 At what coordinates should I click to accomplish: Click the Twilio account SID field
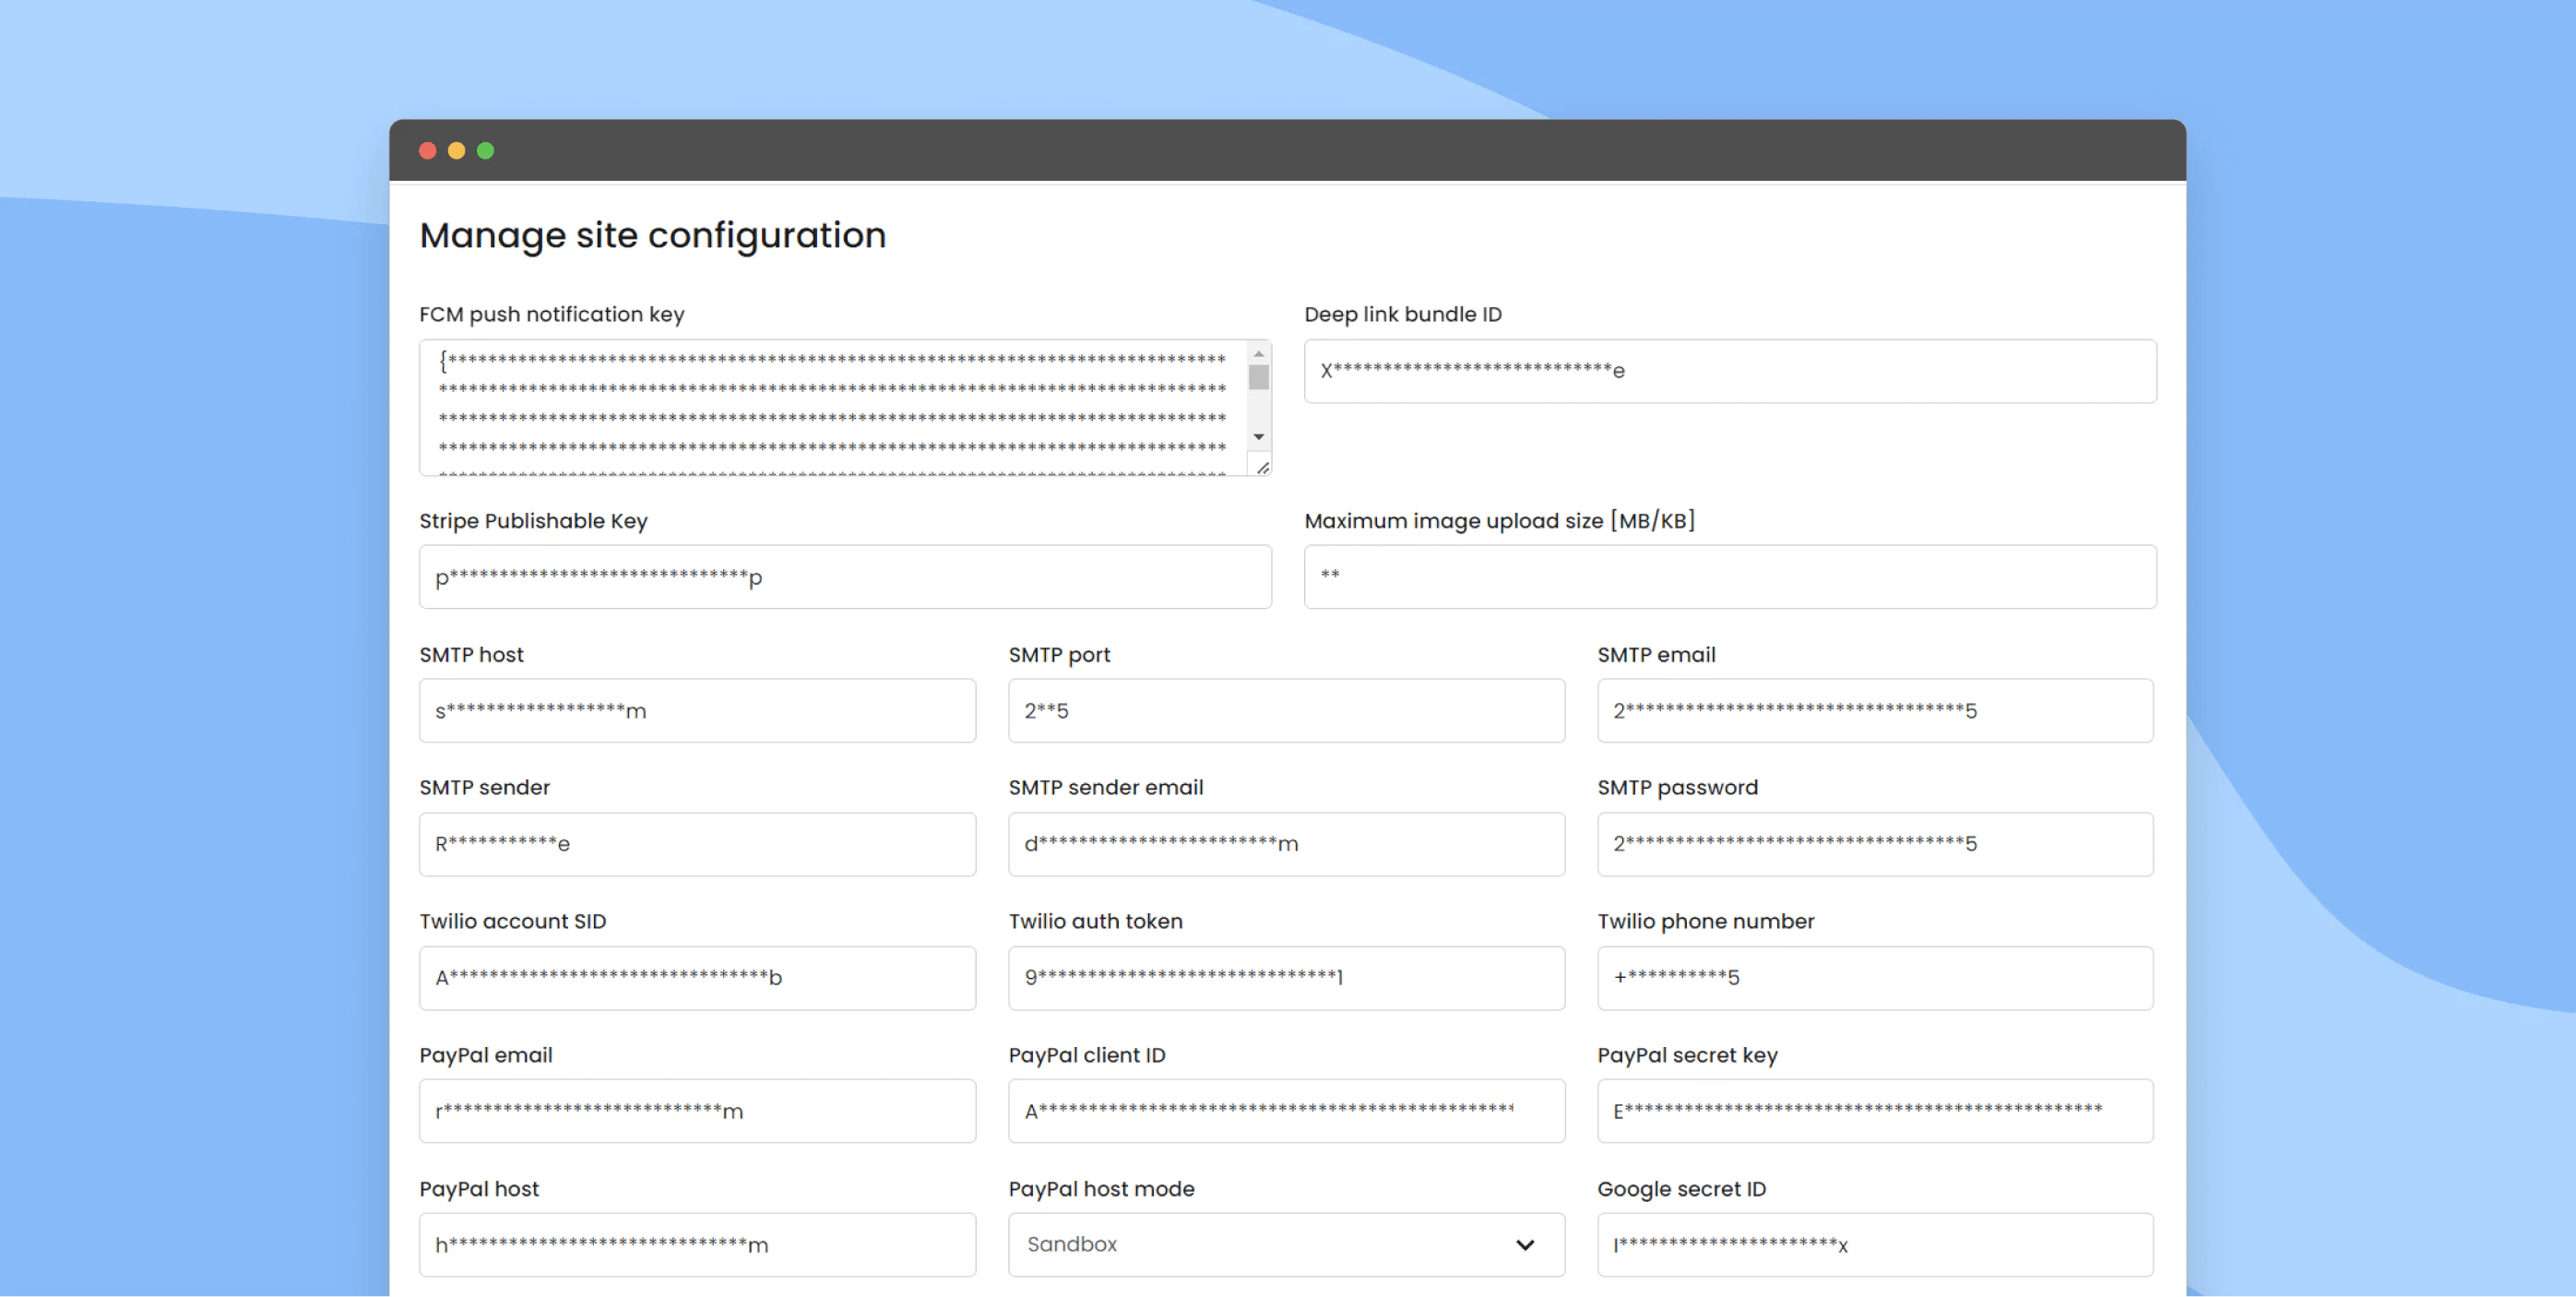(x=697, y=978)
